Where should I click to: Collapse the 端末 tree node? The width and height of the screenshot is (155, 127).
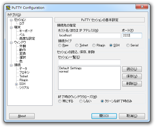coord(11,28)
